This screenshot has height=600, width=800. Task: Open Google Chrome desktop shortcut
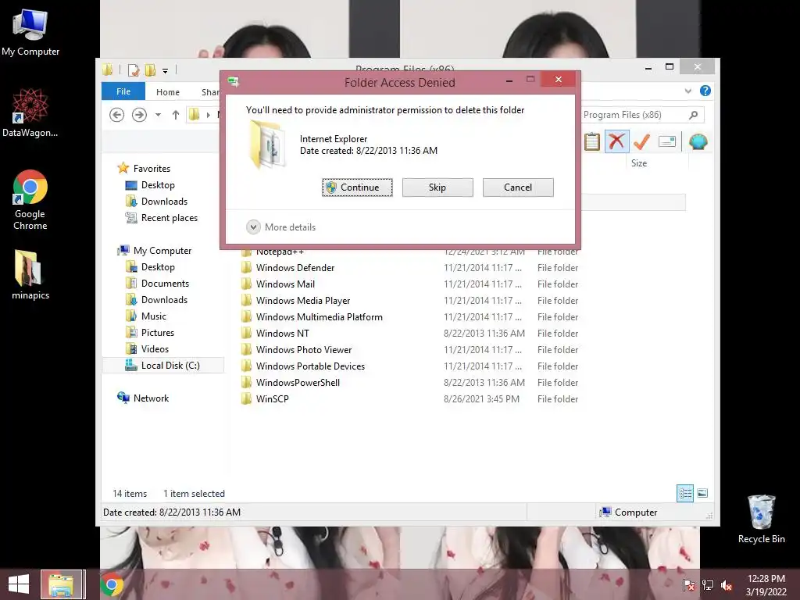point(30,199)
